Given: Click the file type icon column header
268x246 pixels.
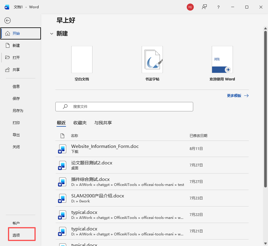Looking at the screenshot, I should (62, 136).
